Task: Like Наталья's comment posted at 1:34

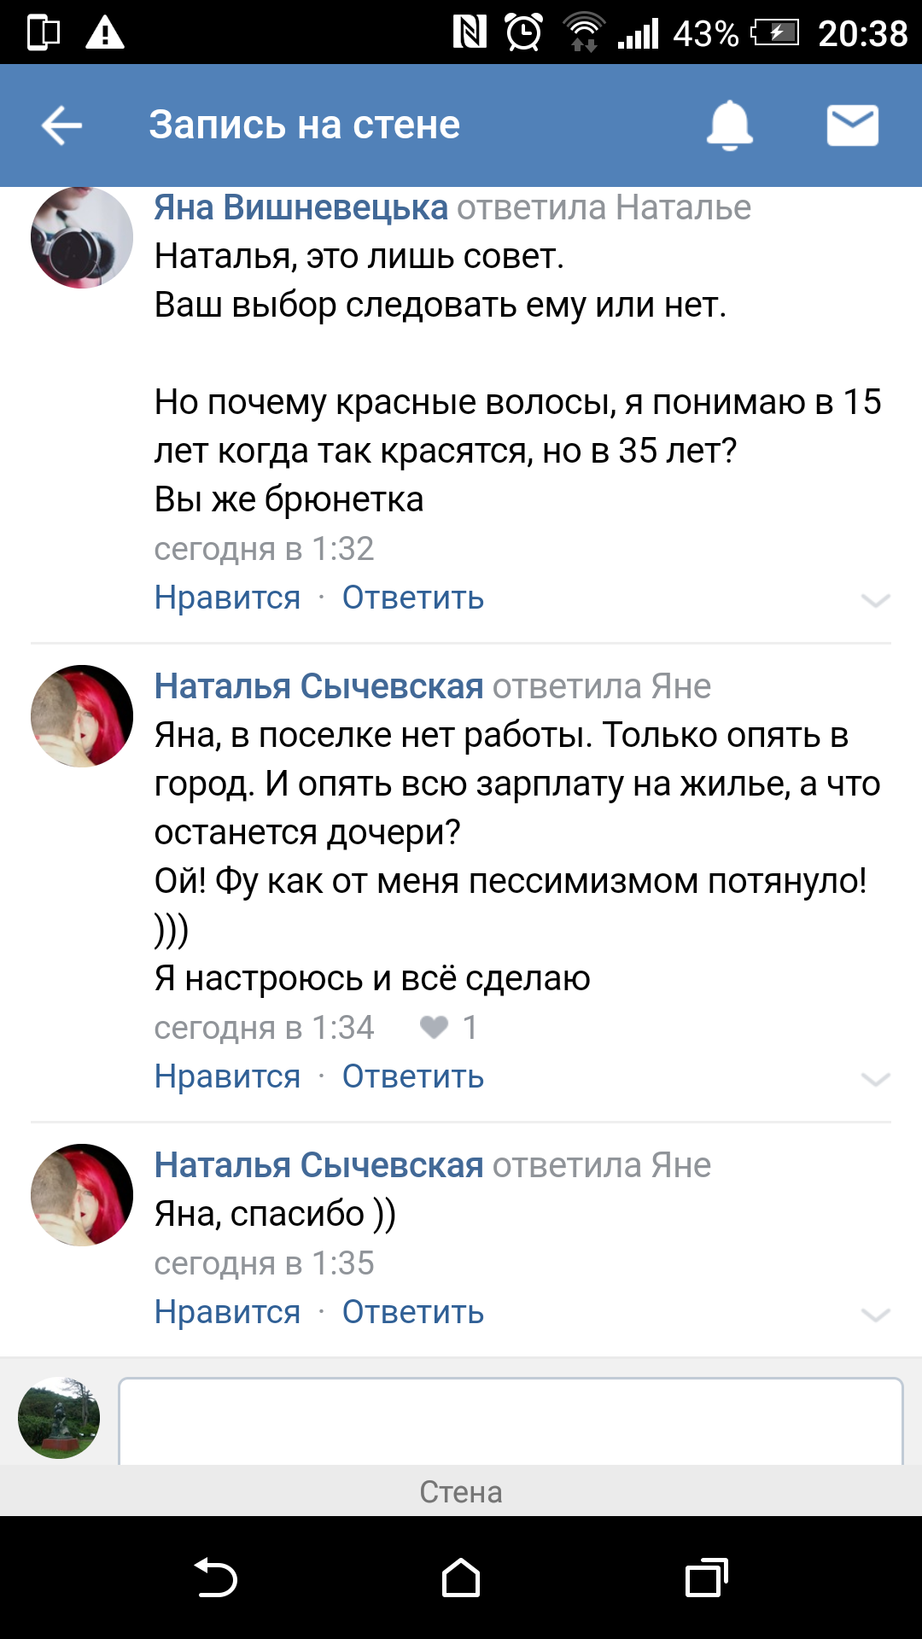Action: pos(227,1076)
